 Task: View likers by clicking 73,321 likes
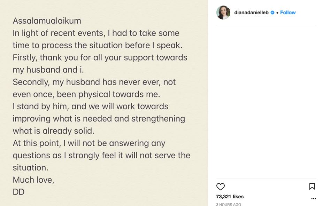click(x=230, y=197)
